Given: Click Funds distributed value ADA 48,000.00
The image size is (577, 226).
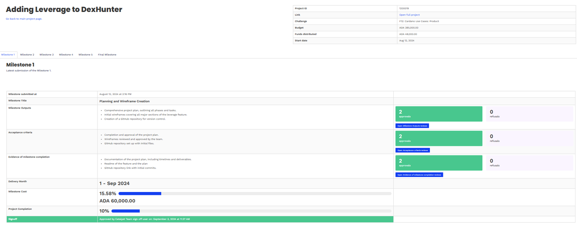Looking at the screenshot, I should (x=408, y=34).
